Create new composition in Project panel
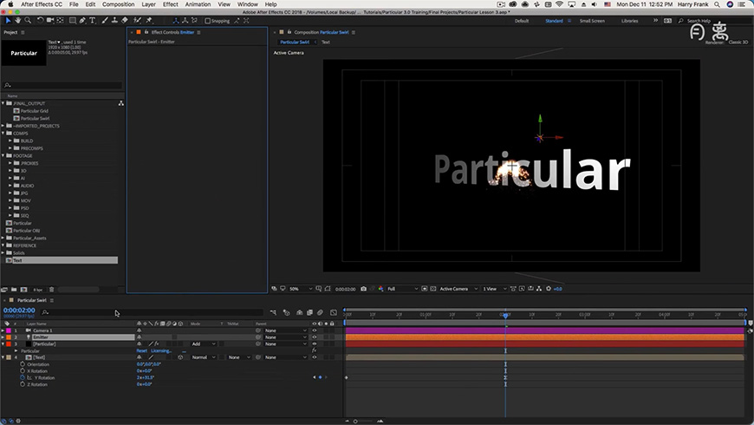Screen dimensions: 754x425 click(23, 290)
